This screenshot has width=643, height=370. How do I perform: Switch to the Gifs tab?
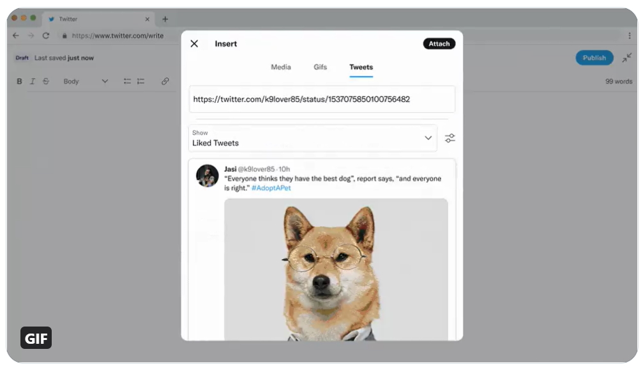tap(320, 67)
